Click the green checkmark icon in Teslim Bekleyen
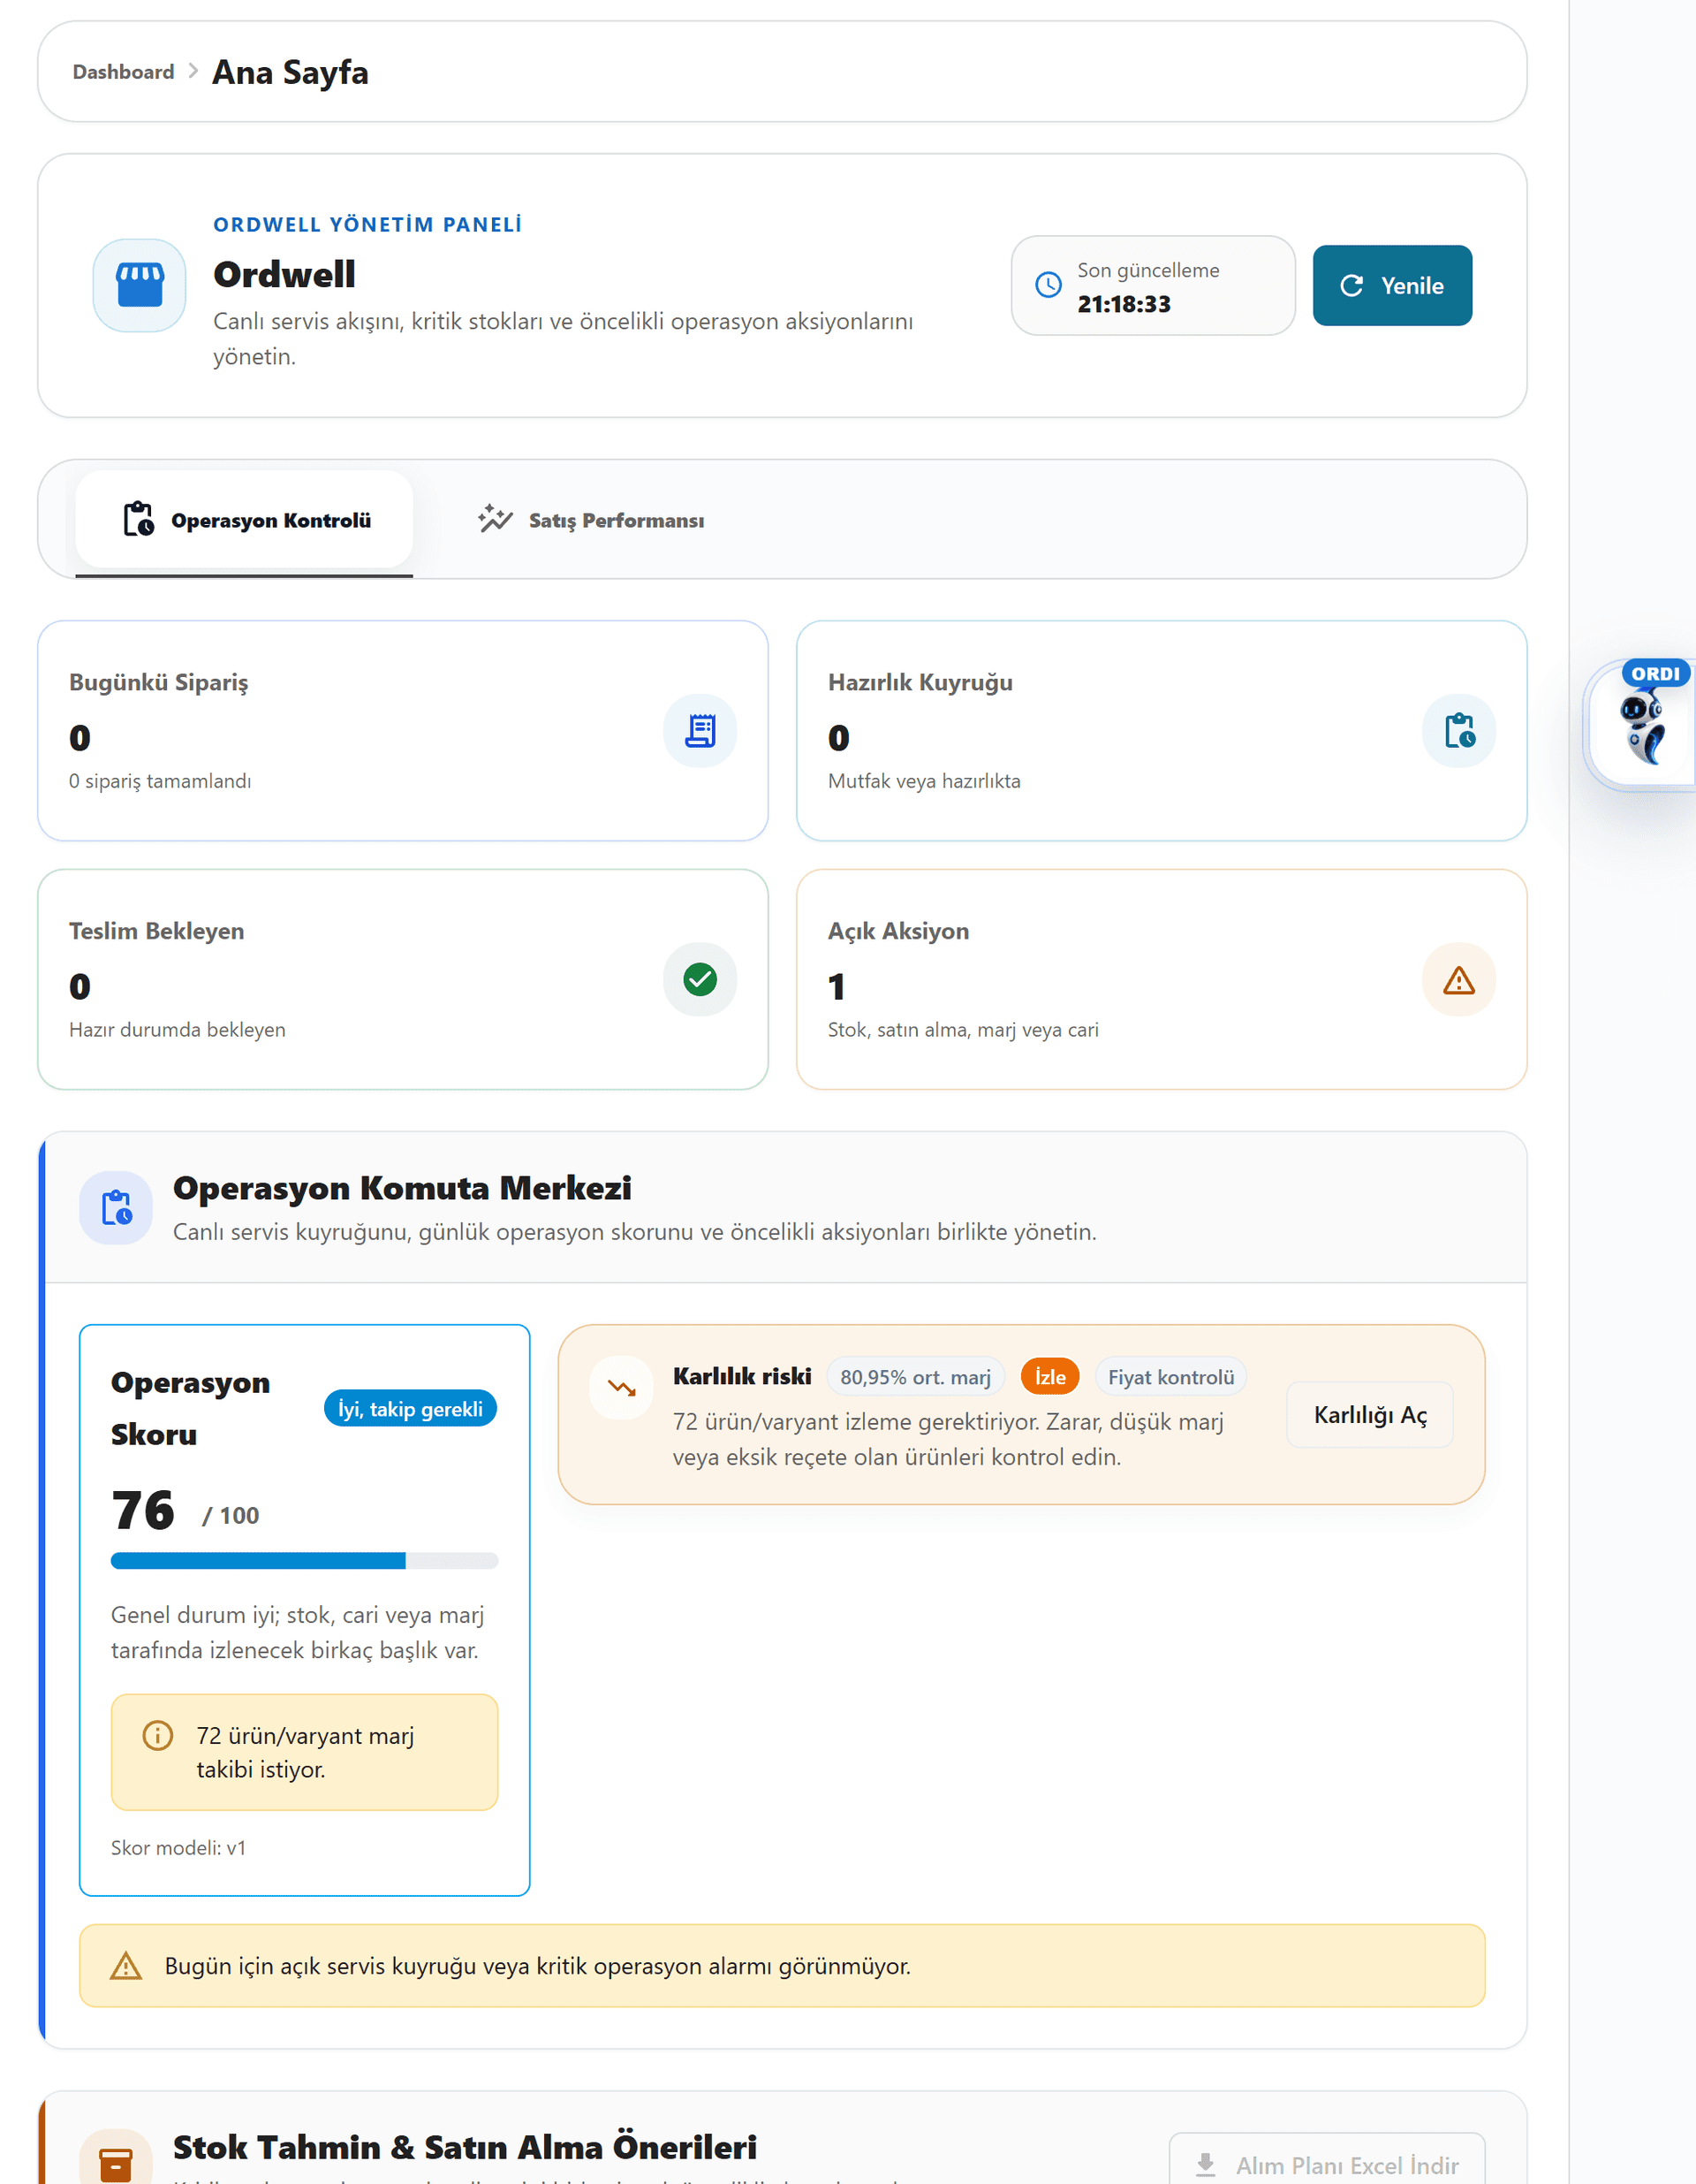Viewport: 1696px width, 2184px height. [700, 980]
